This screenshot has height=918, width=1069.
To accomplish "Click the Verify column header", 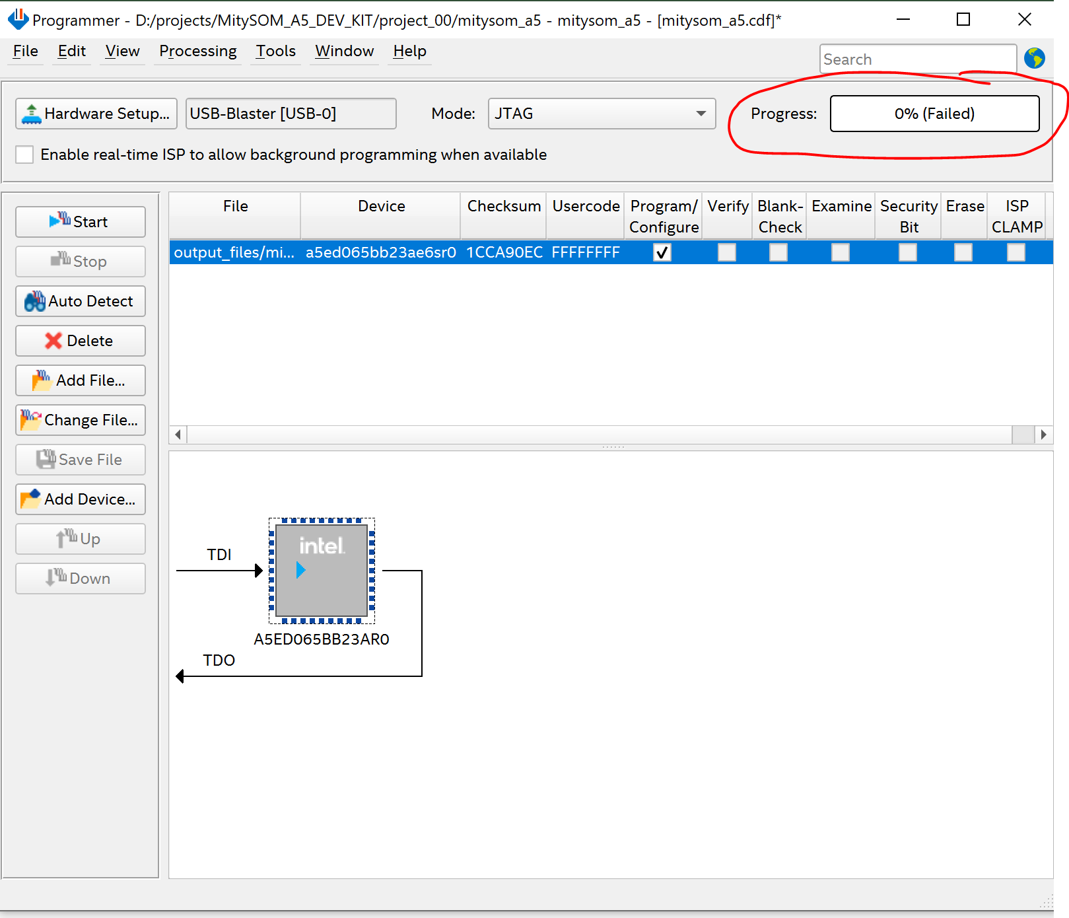I will [x=728, y=216].
